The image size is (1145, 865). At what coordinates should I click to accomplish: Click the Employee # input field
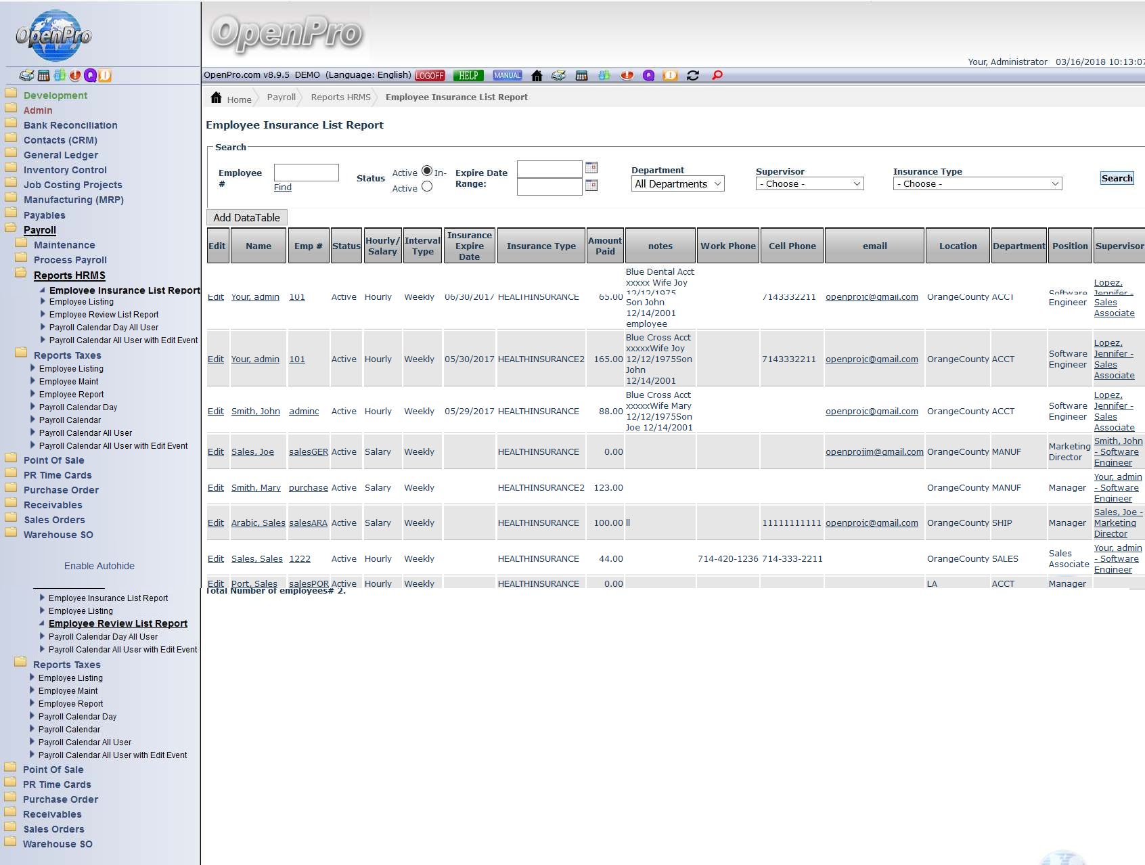coord(306,173)
